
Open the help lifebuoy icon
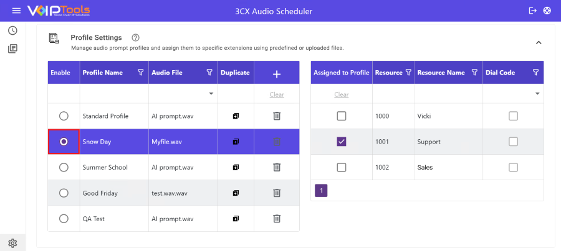[547, 11]
